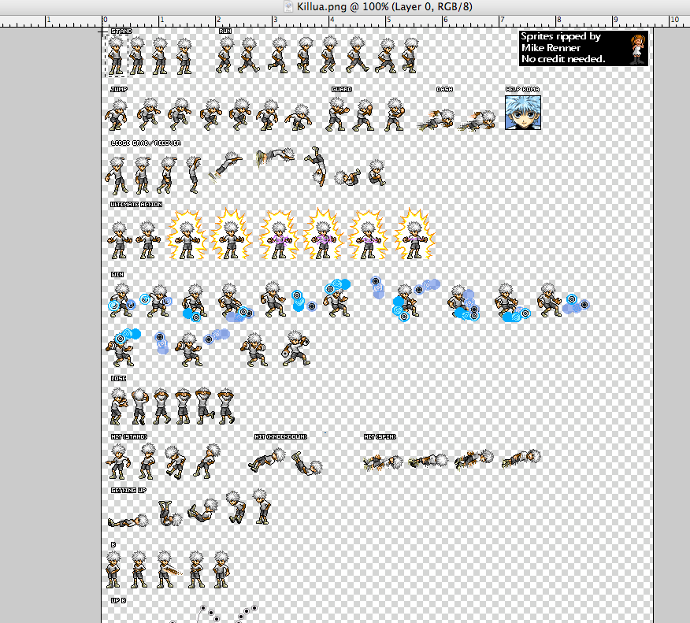Click the 'JUMP' label

[x=119, y=89]
